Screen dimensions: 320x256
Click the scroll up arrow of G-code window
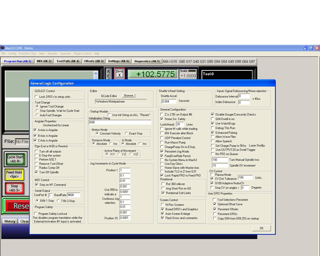coord(95,73)
